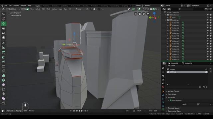The height and width of the screenshot is (119, 213).
Task: Hide the floor object in viewport
Action: [211, 18]
